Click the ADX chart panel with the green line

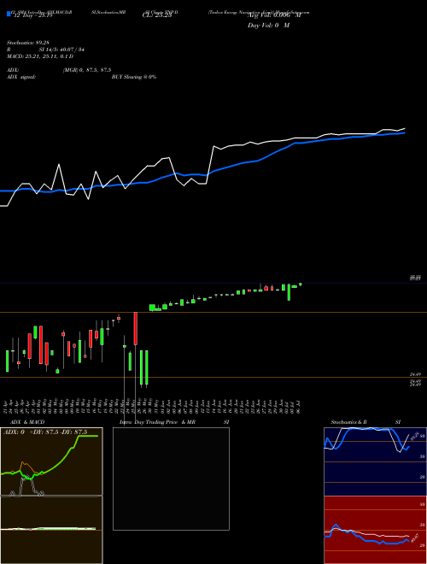click(51, 461)
